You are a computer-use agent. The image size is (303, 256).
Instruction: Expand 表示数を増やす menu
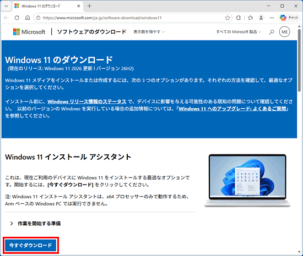coord(149,32)
